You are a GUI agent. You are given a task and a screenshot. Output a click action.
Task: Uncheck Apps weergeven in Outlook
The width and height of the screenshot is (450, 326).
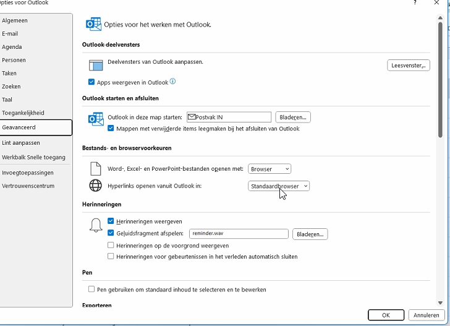[x=91, y=82]
